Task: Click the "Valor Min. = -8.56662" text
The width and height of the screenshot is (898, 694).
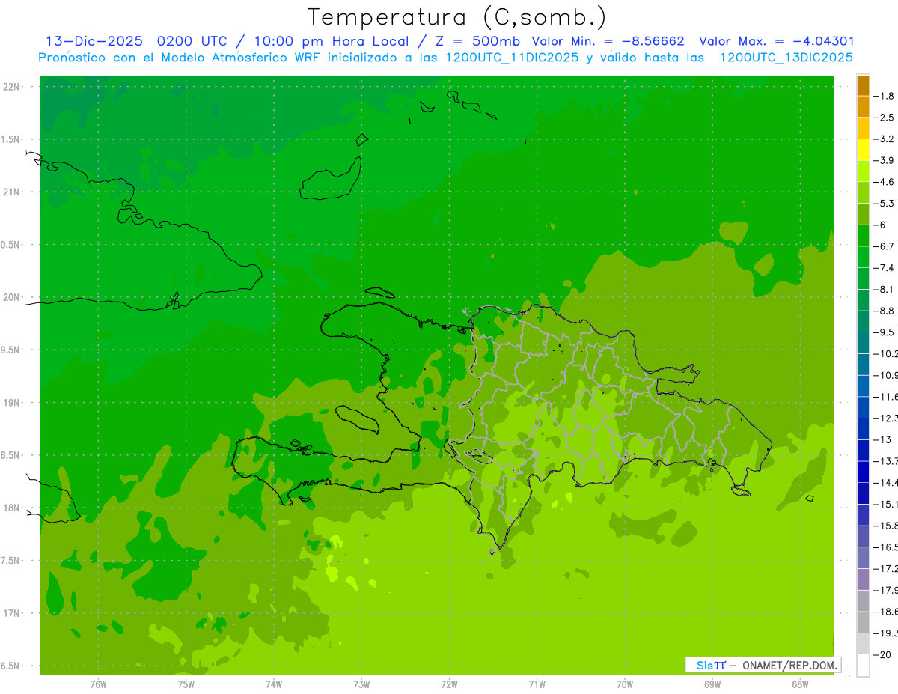Action: point(608,41)
